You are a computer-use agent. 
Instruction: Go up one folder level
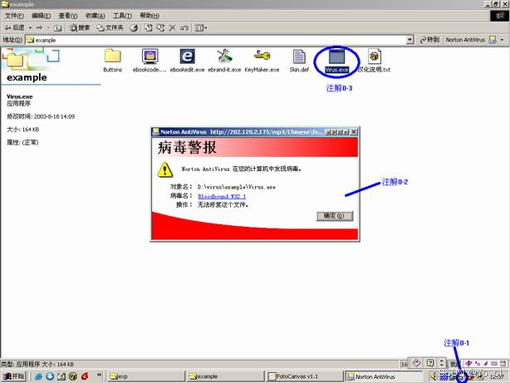point(57,28)
